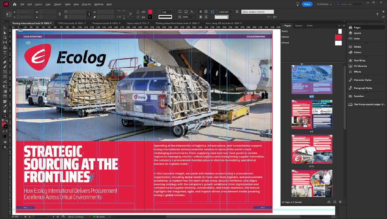Select the Type tool
The width and height of the screenshot is (387, 219).
(x=5, y=52)
